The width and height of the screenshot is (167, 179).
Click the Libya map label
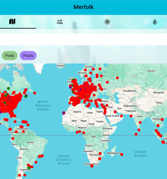(x=90, y=112)
